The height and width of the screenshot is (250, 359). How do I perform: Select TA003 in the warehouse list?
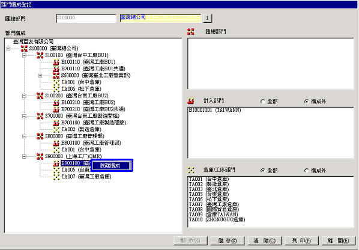208,189
